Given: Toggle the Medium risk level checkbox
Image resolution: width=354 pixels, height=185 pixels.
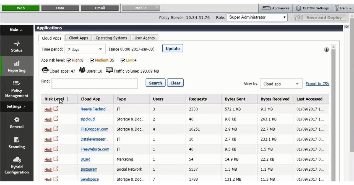Looking at the screenshot, I should click(x=92, y=60).
